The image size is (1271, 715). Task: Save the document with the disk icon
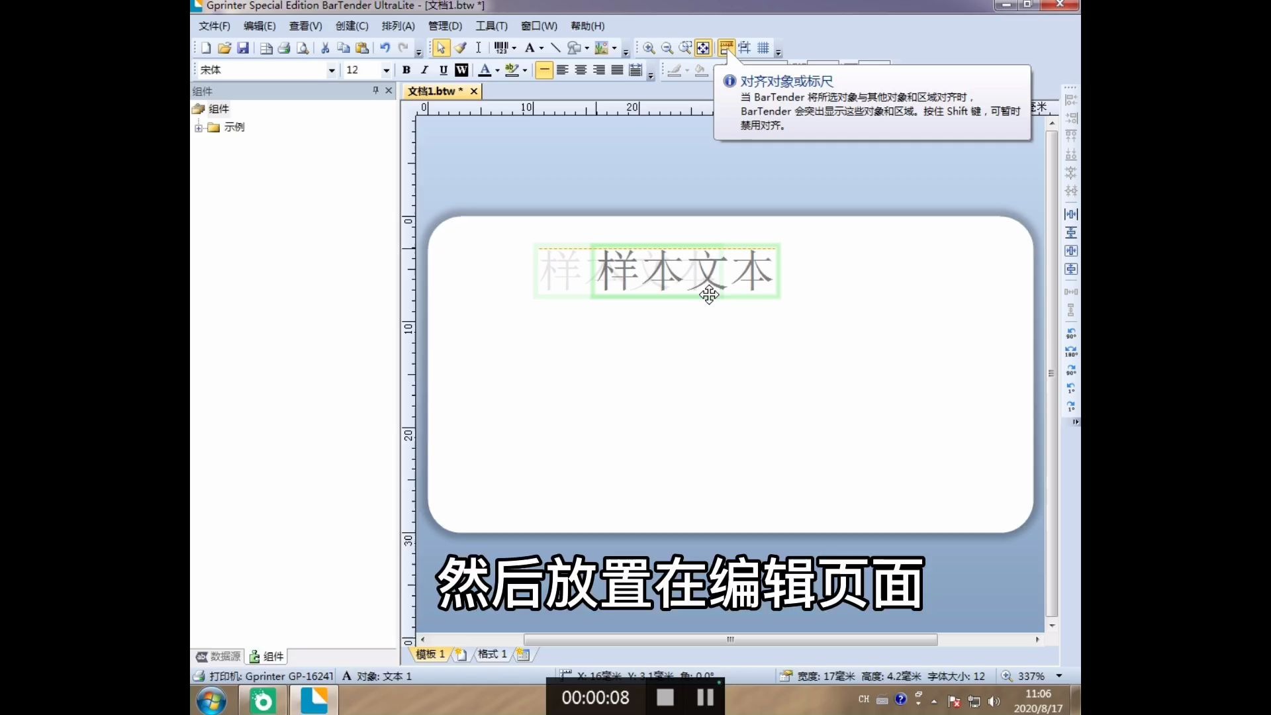243,48
